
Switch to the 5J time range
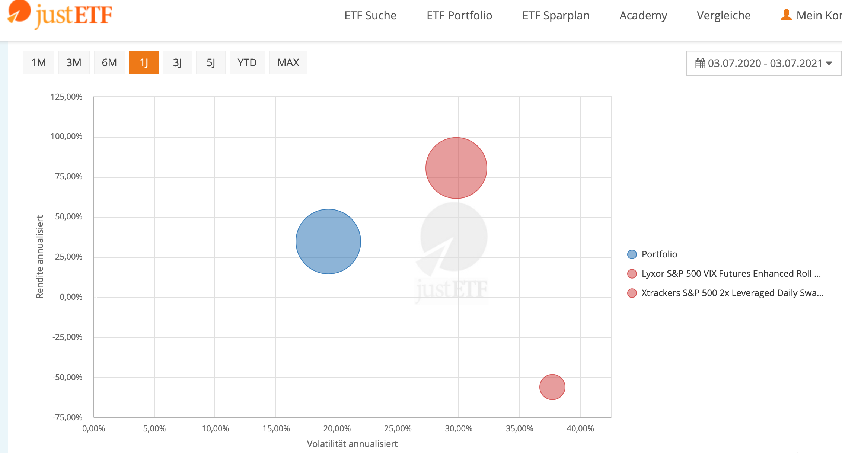(x=211, y=62)
